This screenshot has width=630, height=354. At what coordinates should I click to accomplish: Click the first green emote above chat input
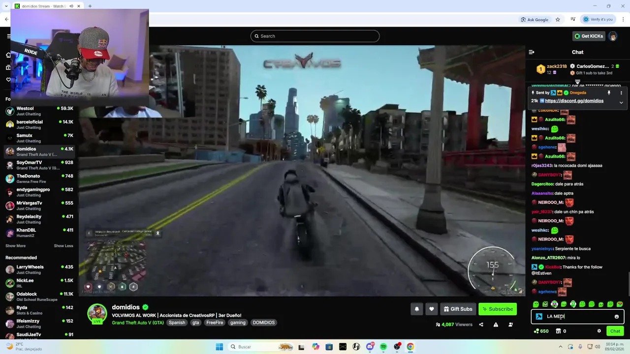pos(536,304)
